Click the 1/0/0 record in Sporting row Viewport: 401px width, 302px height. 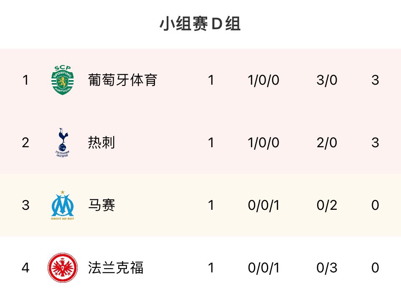point(264,80)
